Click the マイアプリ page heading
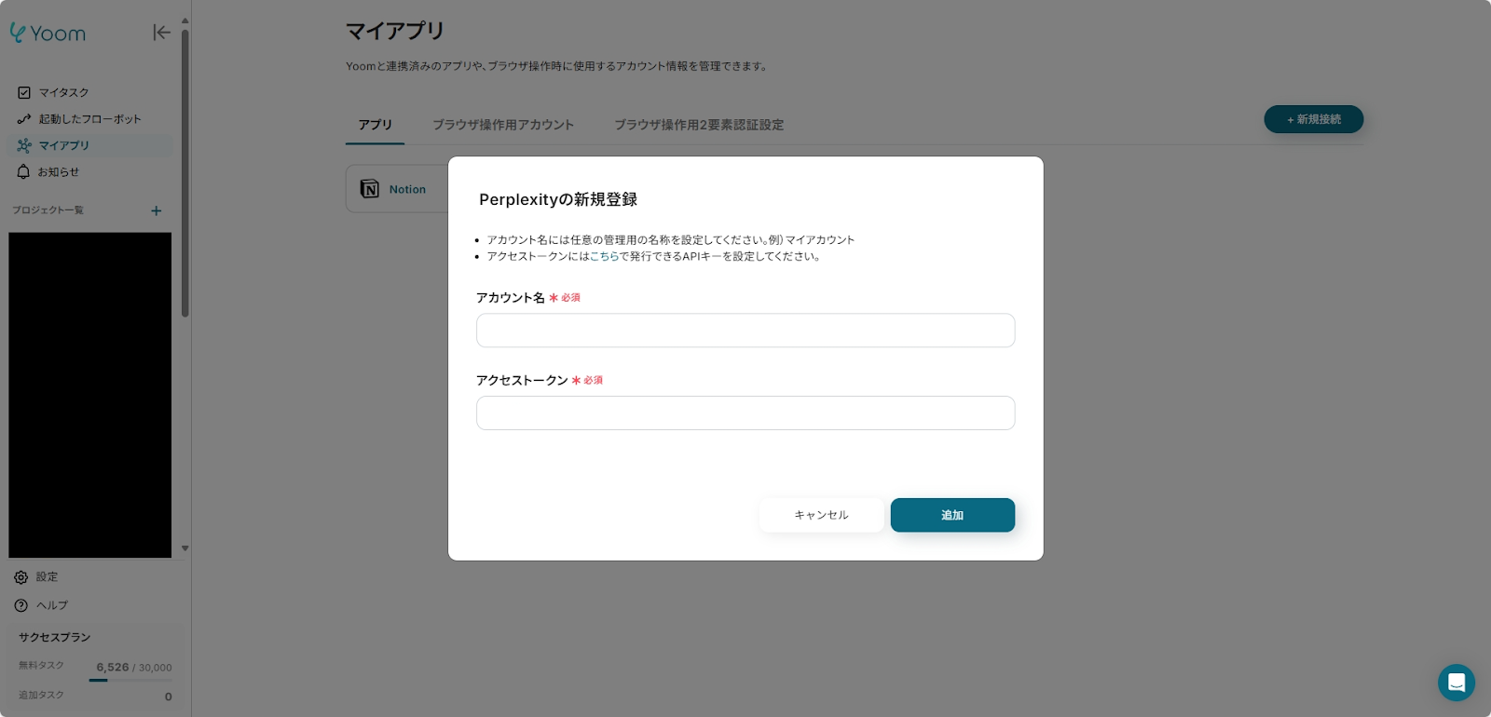 395,31
